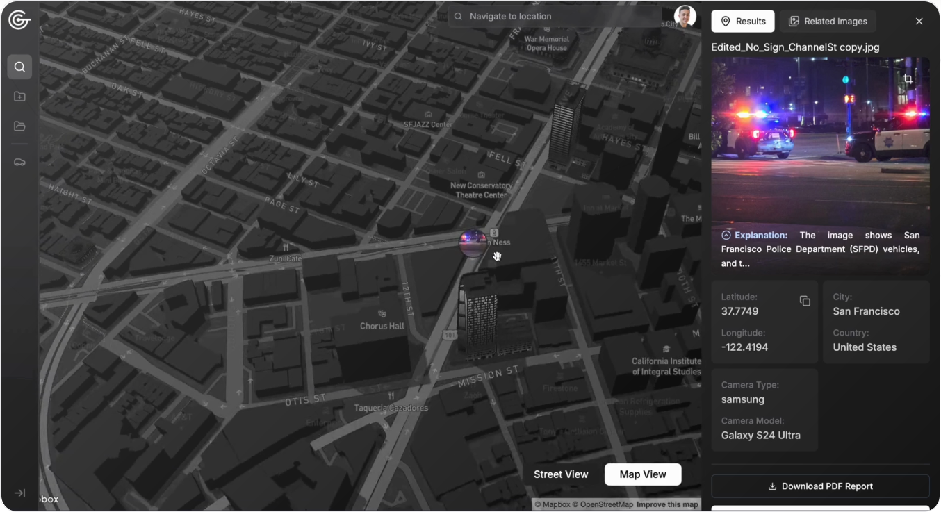Close the results panel

click(x=919, y=22)
